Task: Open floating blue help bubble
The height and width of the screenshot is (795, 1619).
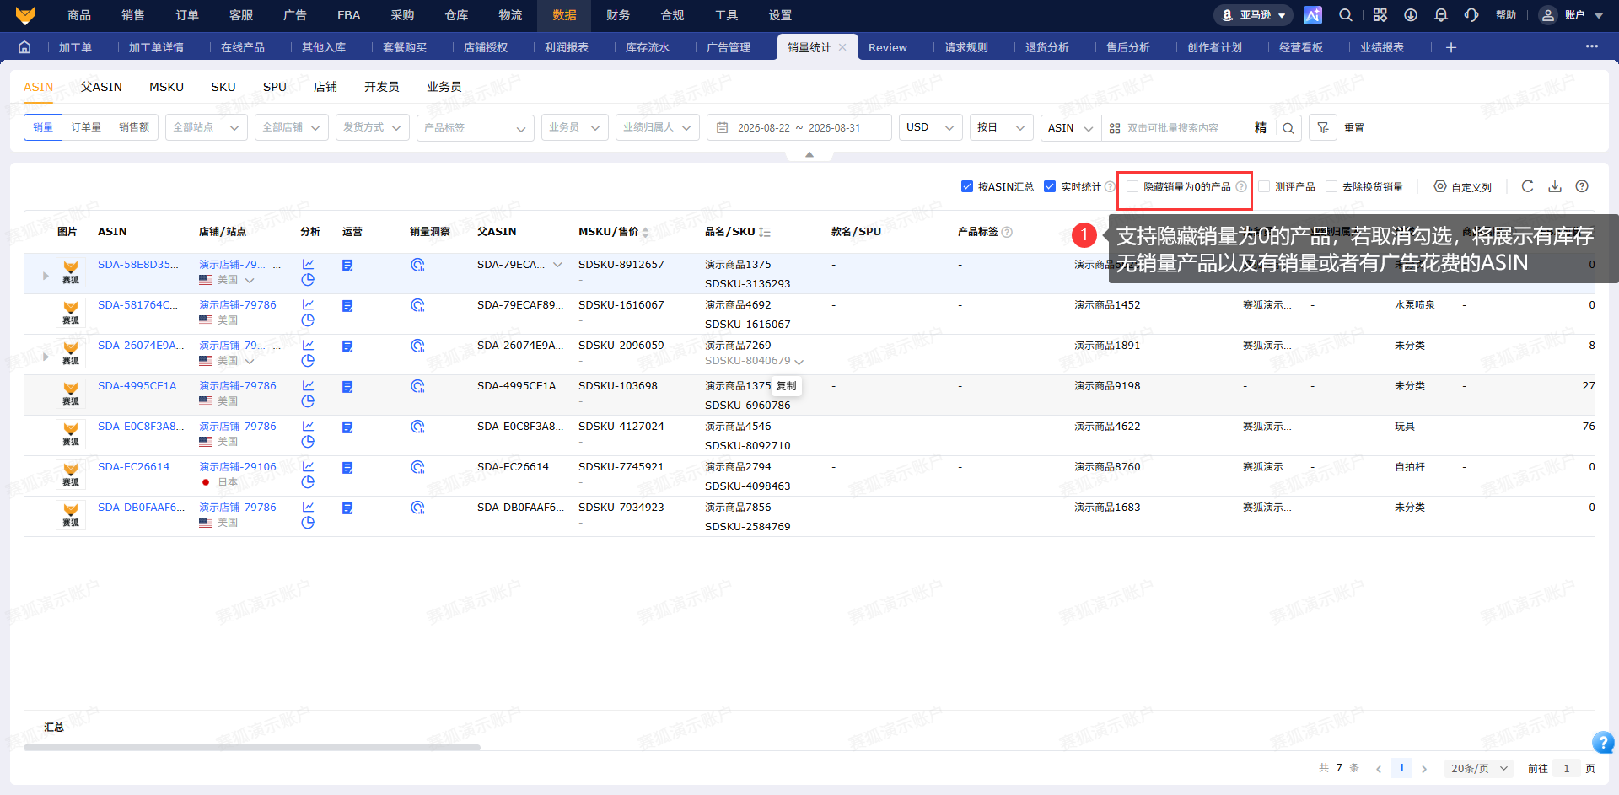Action: point(1602,742)
